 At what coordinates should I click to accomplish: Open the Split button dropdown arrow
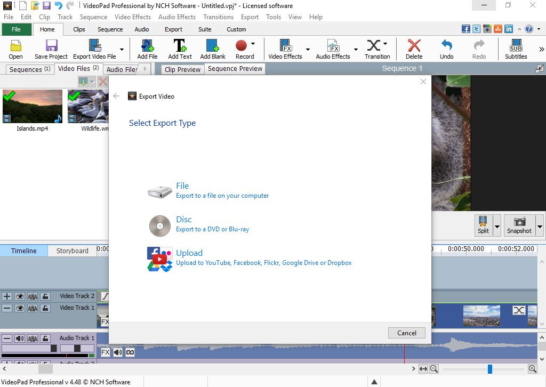point(497,226)
